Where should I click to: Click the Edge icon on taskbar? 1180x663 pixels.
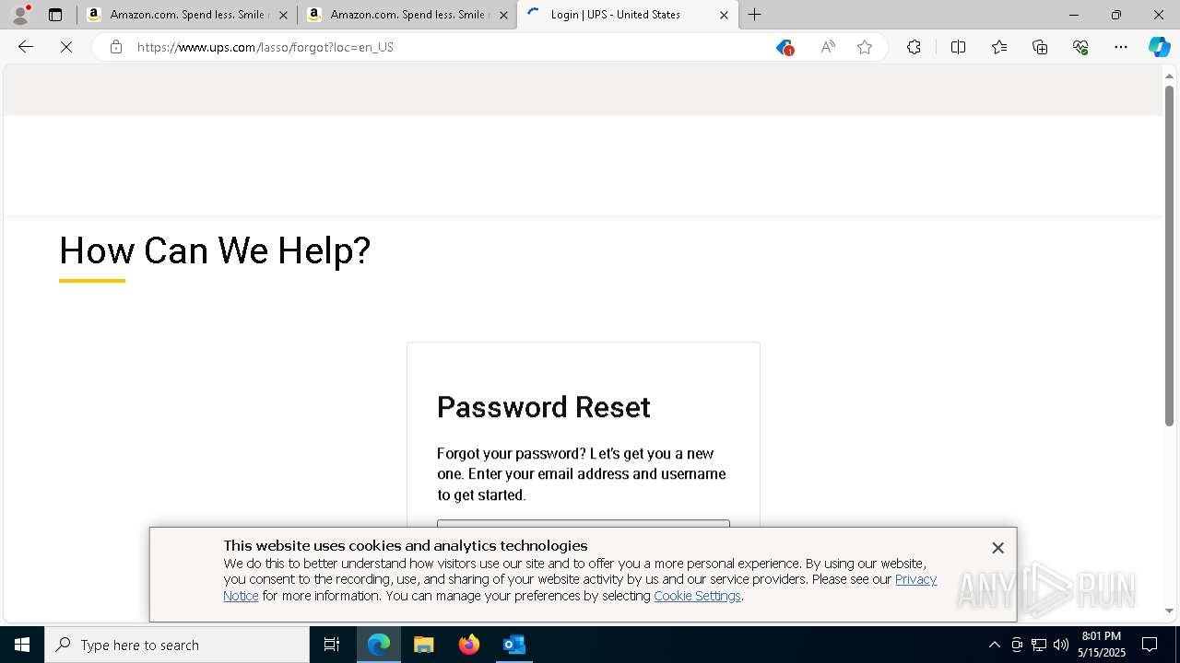click(x=379, y=645)
